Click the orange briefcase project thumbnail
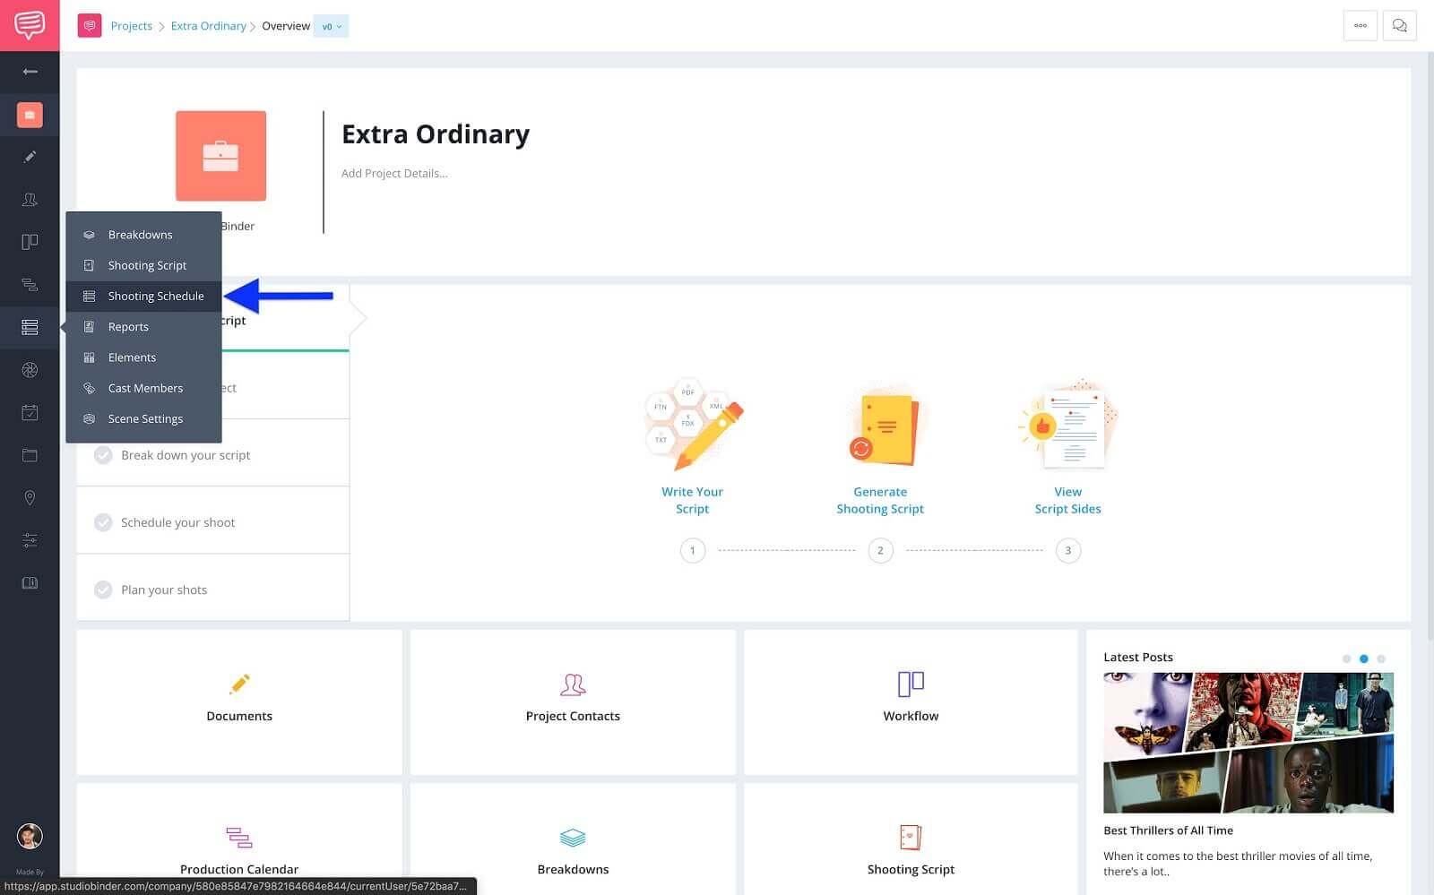Viewport: 1434px width, 895px height. click(x=220, y=156)
